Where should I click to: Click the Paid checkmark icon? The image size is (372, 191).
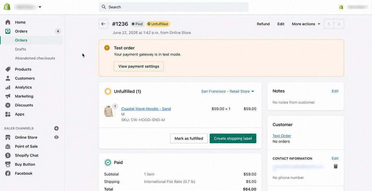pyautogui.click(x=108, y=162)
